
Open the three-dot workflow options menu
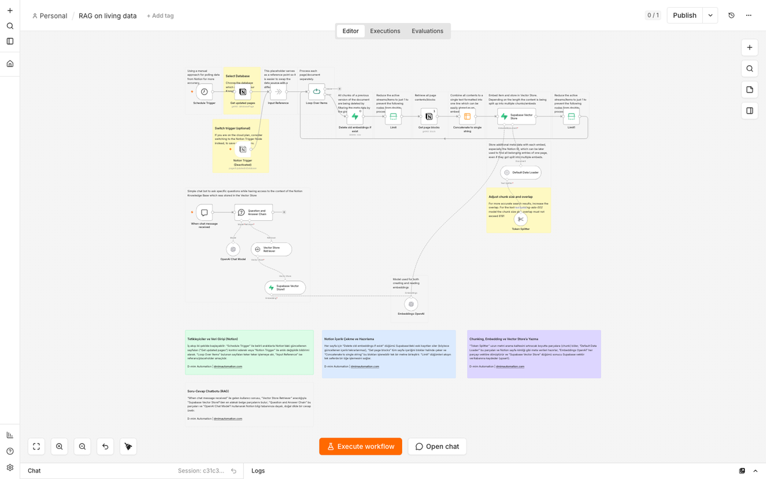coord(749,15)
